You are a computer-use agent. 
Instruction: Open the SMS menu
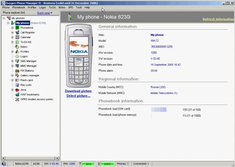click(x=70, y=7)
